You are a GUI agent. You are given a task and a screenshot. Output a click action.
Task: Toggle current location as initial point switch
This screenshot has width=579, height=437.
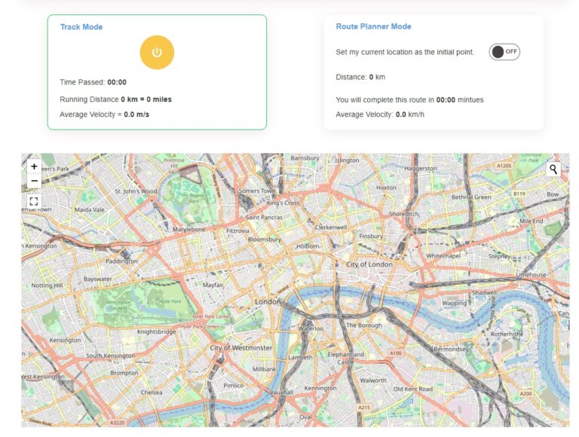pyautogui.click(x=504, y=52)
